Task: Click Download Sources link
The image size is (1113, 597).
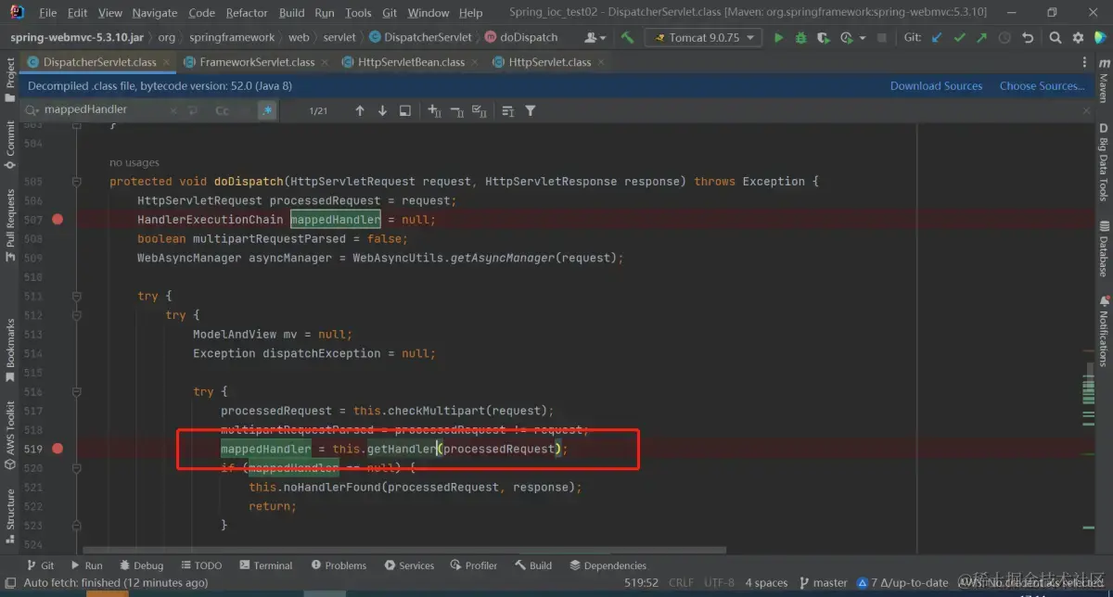Action: pyautogui.click(x=936, y=85)
